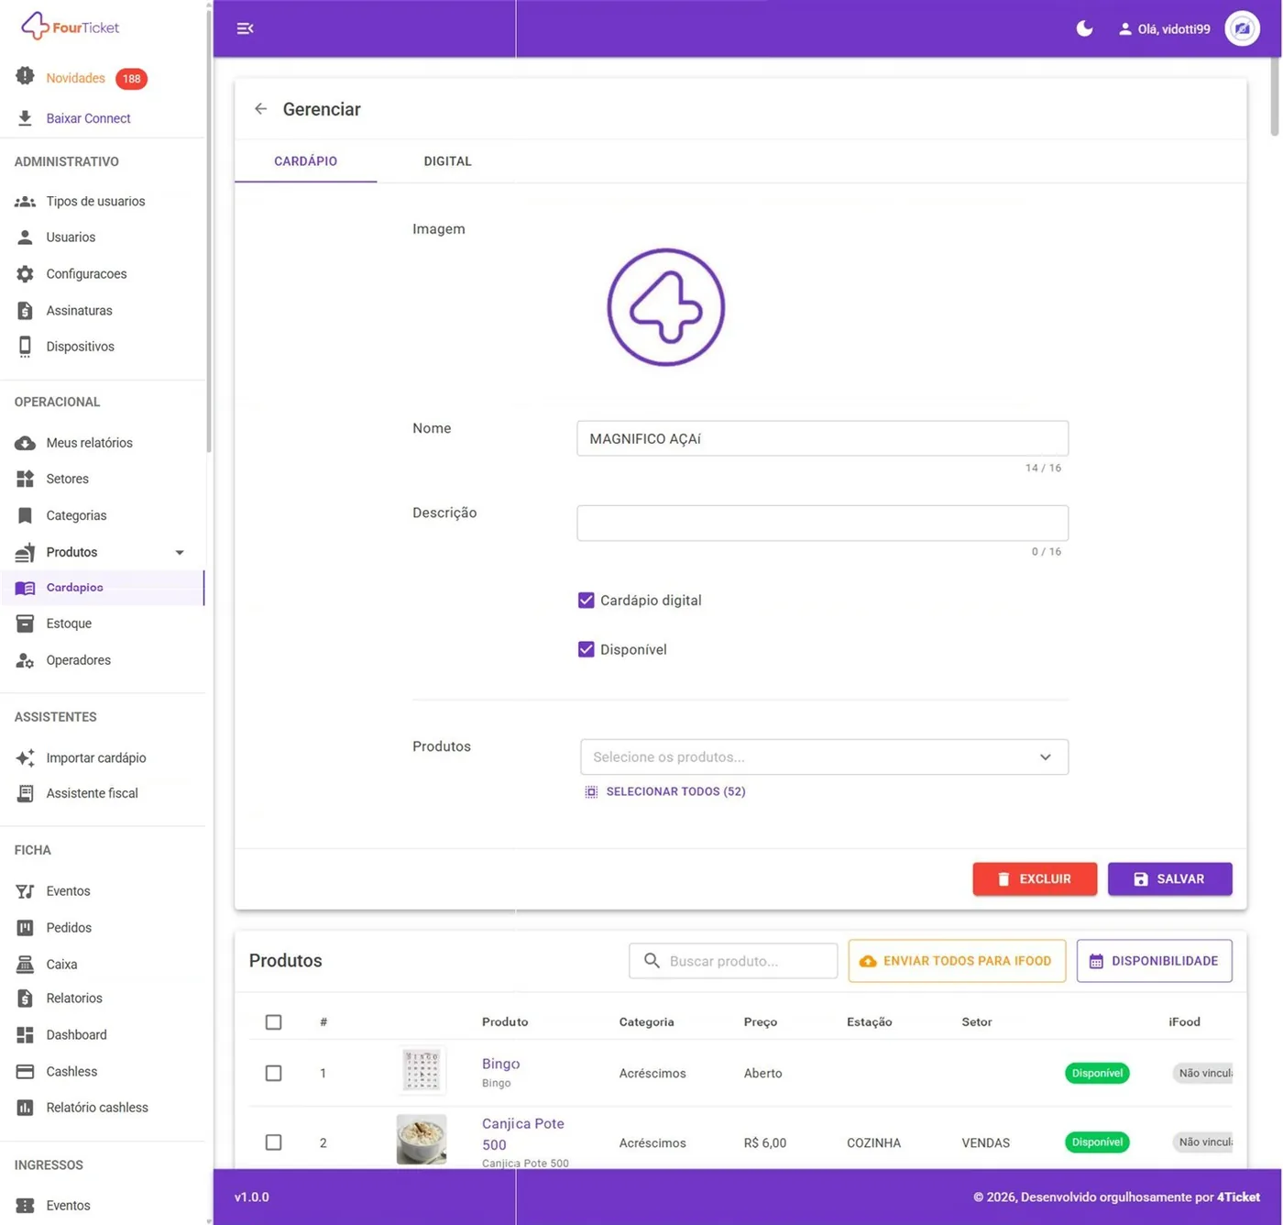1283x1225 pixels.
Task: Open the DISPONIBILIDADE button
Action: (1154, 961)
